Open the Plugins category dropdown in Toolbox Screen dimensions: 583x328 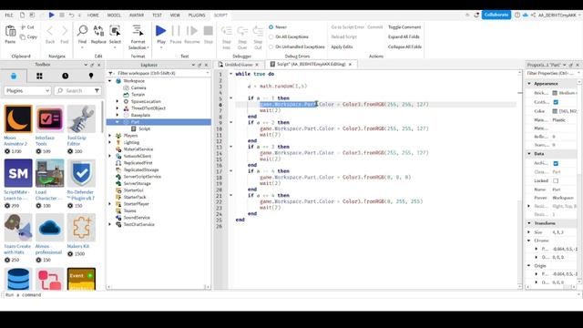(x=27, y=91)
